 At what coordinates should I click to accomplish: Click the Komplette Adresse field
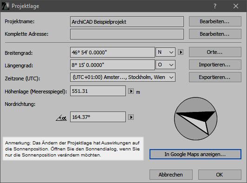point(127,34)
